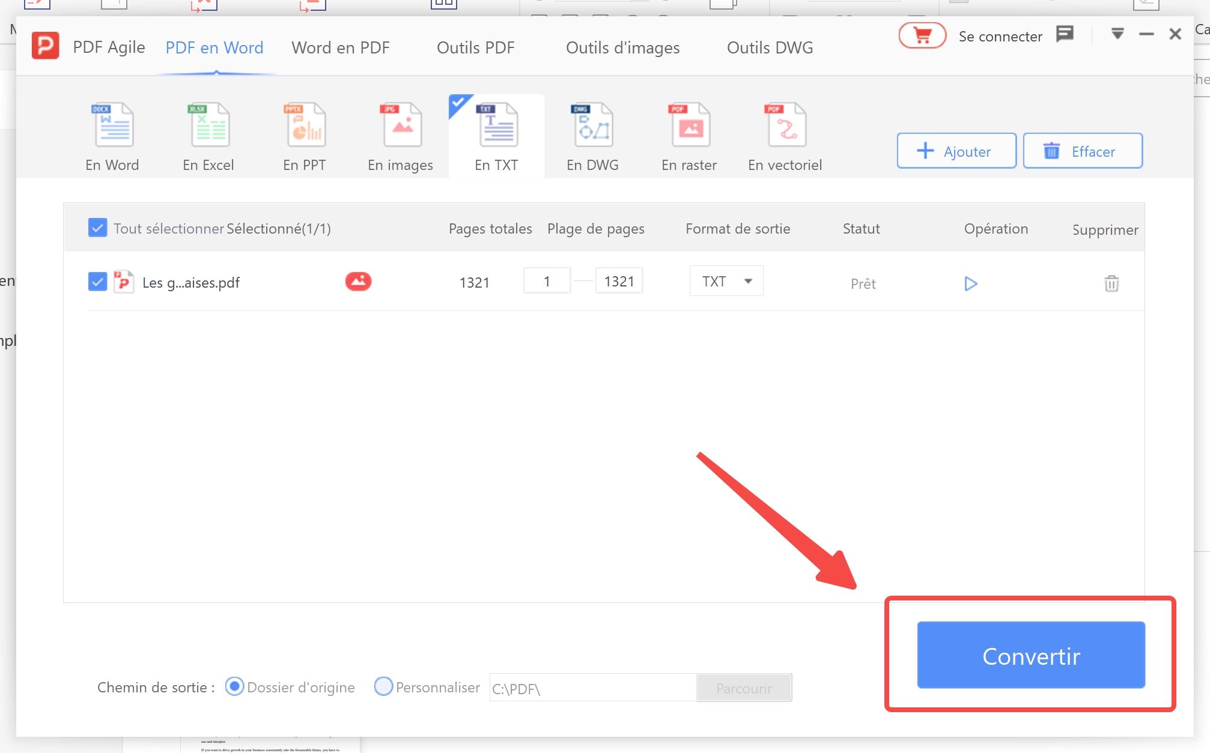This screenshot has height=753, width=1210.
Task: Open the window options triangle menu
Action: point(1117,34)
